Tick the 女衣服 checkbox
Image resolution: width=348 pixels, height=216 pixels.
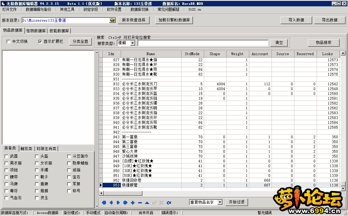(x=37, y=163)
